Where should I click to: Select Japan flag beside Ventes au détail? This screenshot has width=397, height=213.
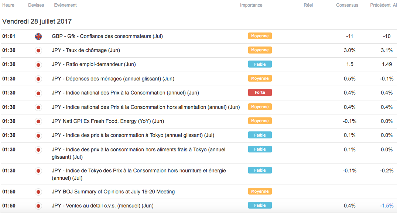click(38, 206)
